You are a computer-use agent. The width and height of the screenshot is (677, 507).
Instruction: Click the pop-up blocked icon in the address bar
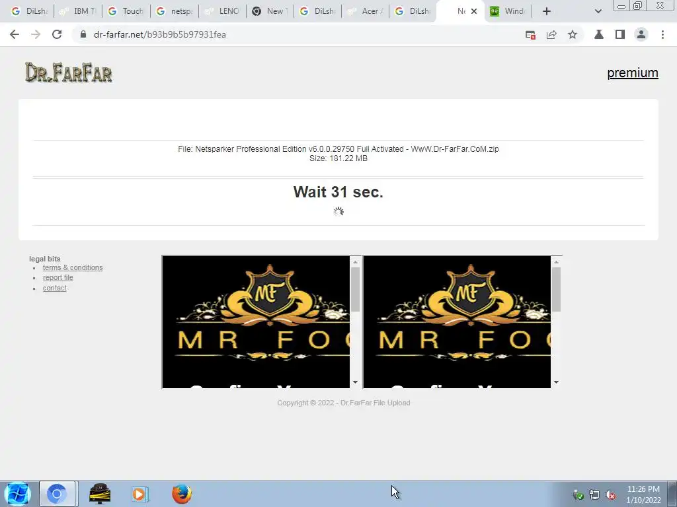point(530,35)
